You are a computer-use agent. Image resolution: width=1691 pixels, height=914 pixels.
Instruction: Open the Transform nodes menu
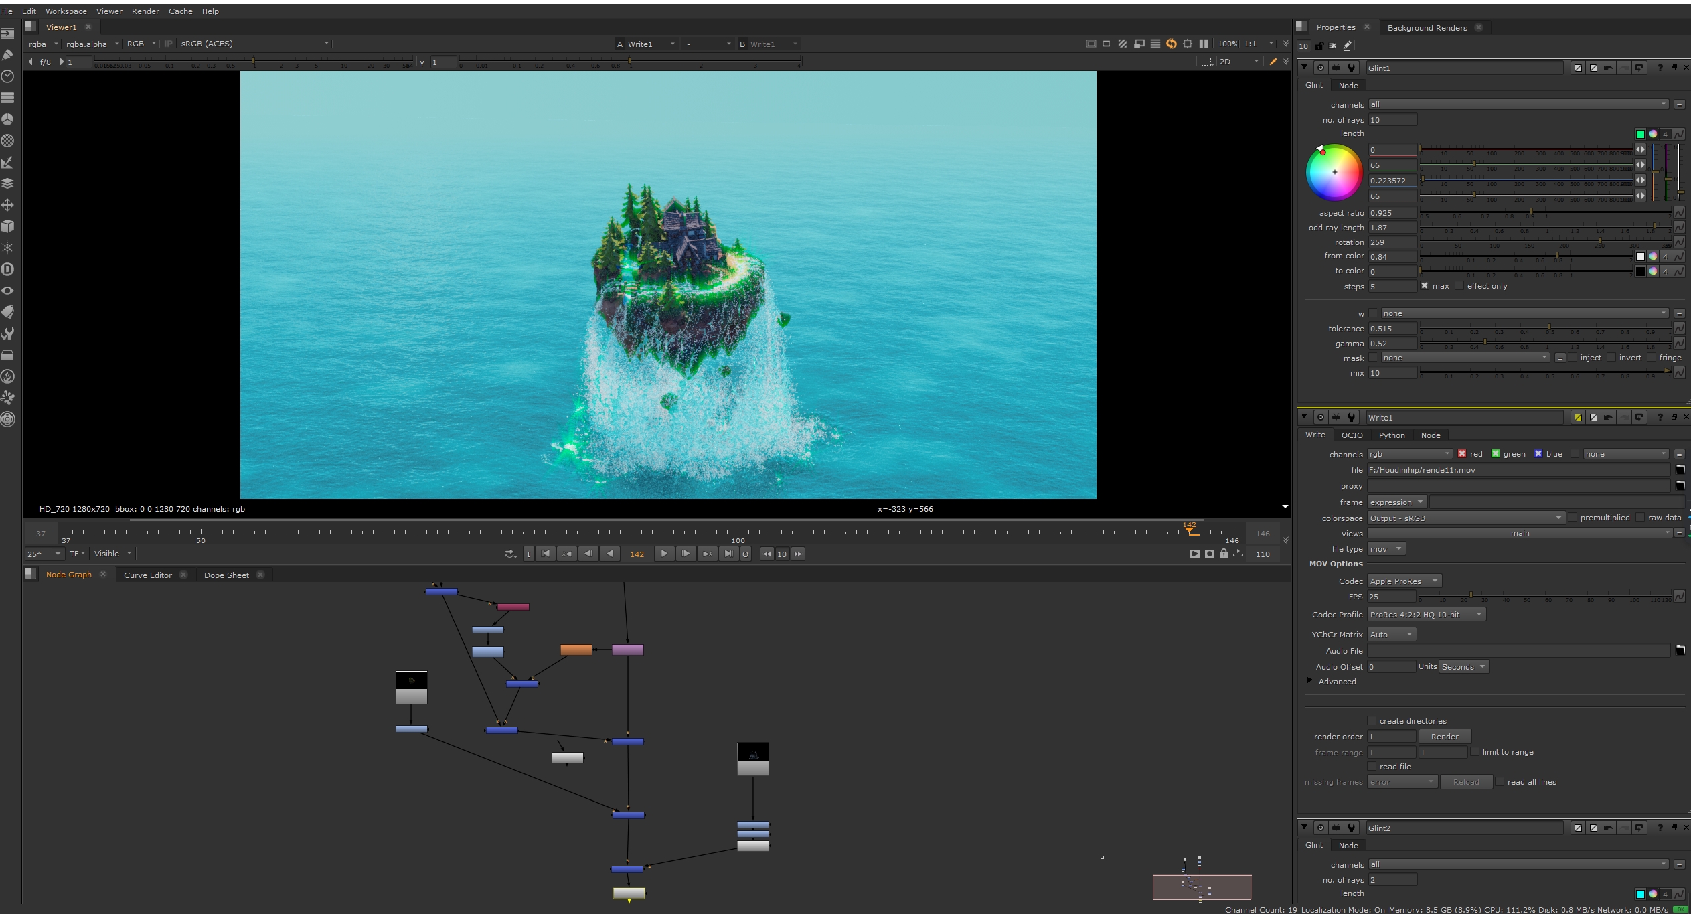click(8, 205)
